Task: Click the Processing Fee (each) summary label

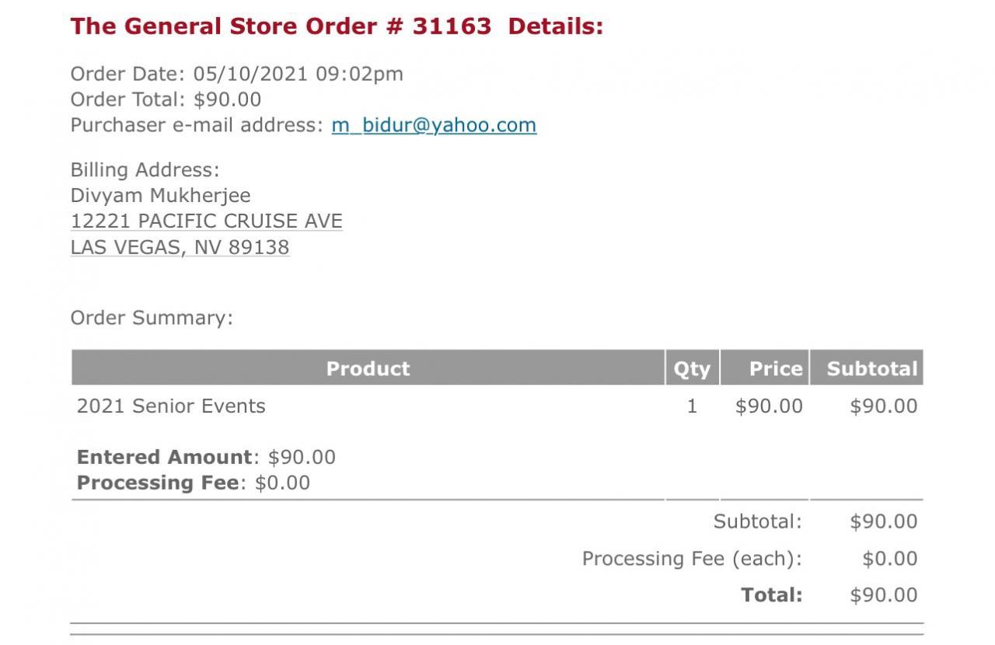Action: click(x=691, y=559)
